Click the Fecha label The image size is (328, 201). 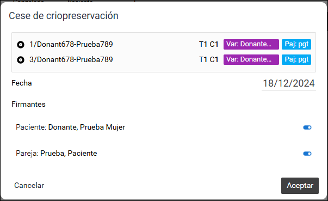[22, 83]
